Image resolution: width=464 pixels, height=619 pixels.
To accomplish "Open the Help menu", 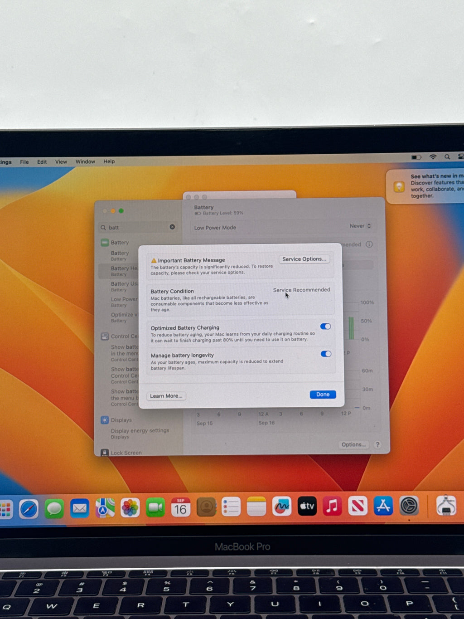I will 109,161.
